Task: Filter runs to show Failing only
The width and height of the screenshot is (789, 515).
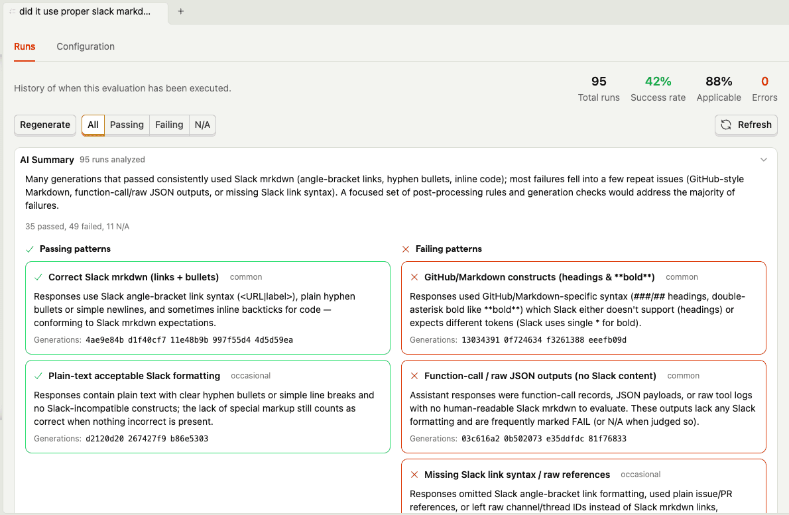Action: (x=169, y=125)
